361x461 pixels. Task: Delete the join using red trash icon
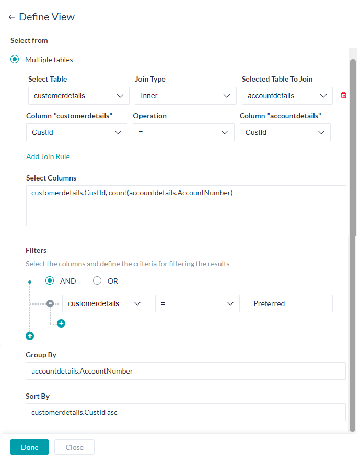tap(343, 95)
